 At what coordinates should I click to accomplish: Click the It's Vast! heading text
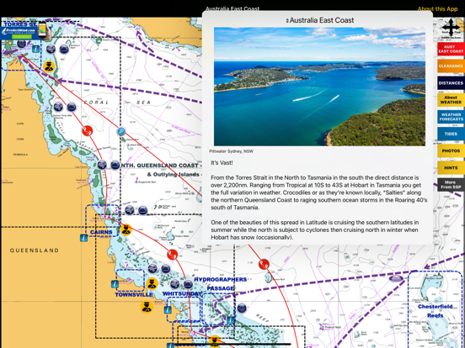point(222,163)
